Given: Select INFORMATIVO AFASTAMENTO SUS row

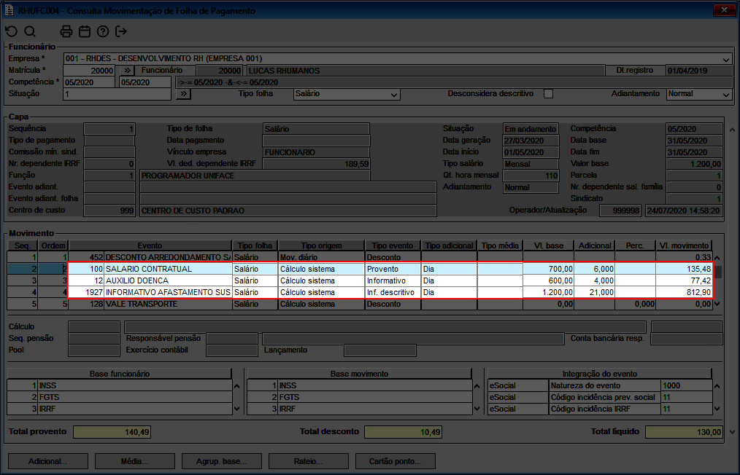Looking at the screenshot, I should (x=360, y=293).
